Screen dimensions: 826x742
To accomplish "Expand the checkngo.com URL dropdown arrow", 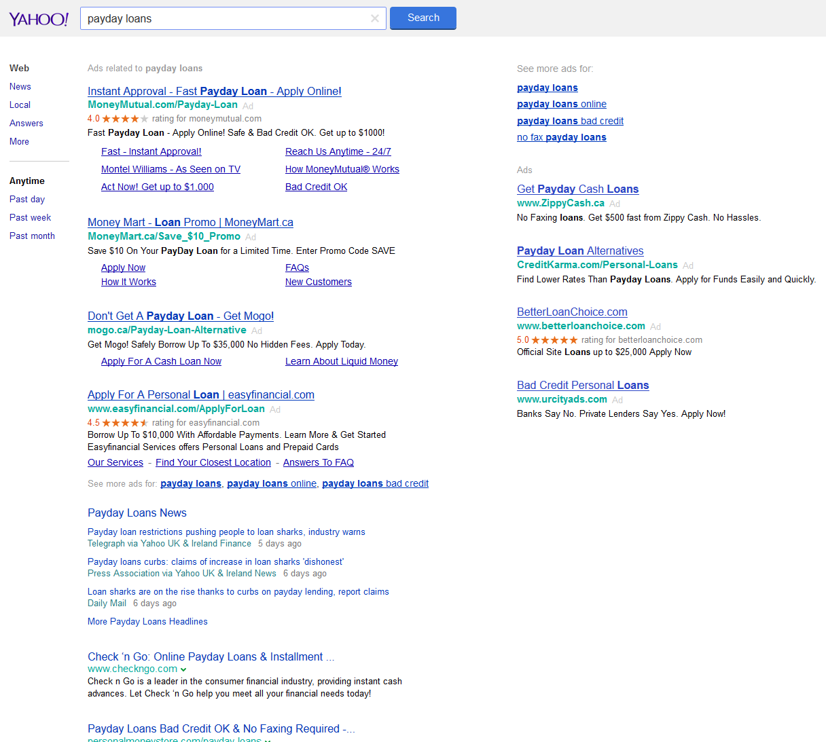I will pyautogui.click(x=183, y=669).
